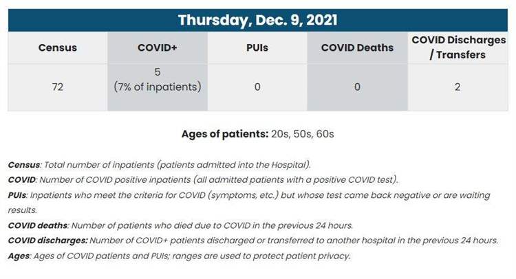
Task: Select the PUIs definition paragraph
Action: coord(249,203)
